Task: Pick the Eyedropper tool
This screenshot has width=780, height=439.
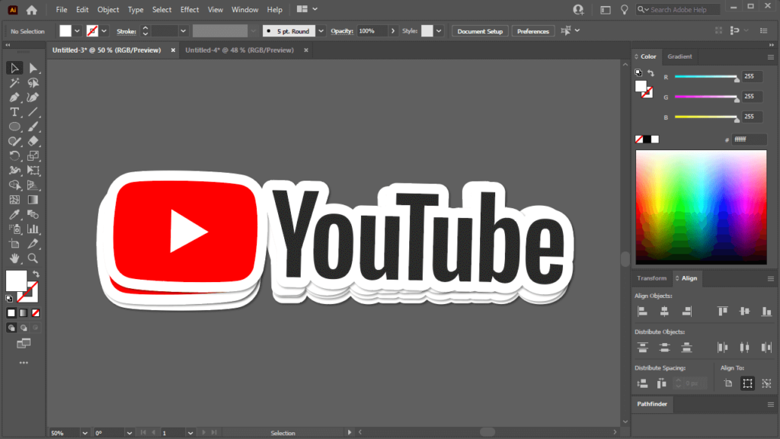Action: [14, 214]
